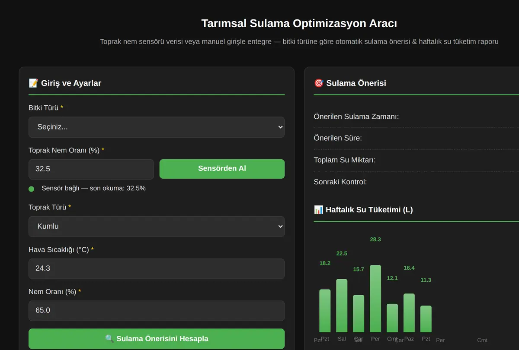Click the 'Bitki Türü' field label
Screen dimensions: 519x350
pos(43,107)
